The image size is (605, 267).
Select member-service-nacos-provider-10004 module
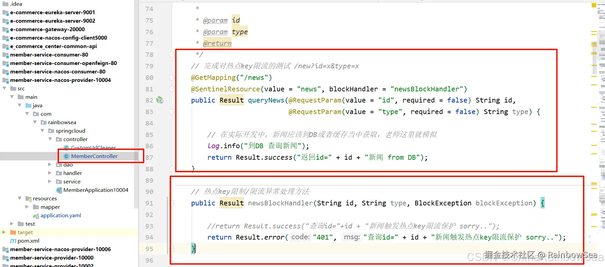pos(60,80)
